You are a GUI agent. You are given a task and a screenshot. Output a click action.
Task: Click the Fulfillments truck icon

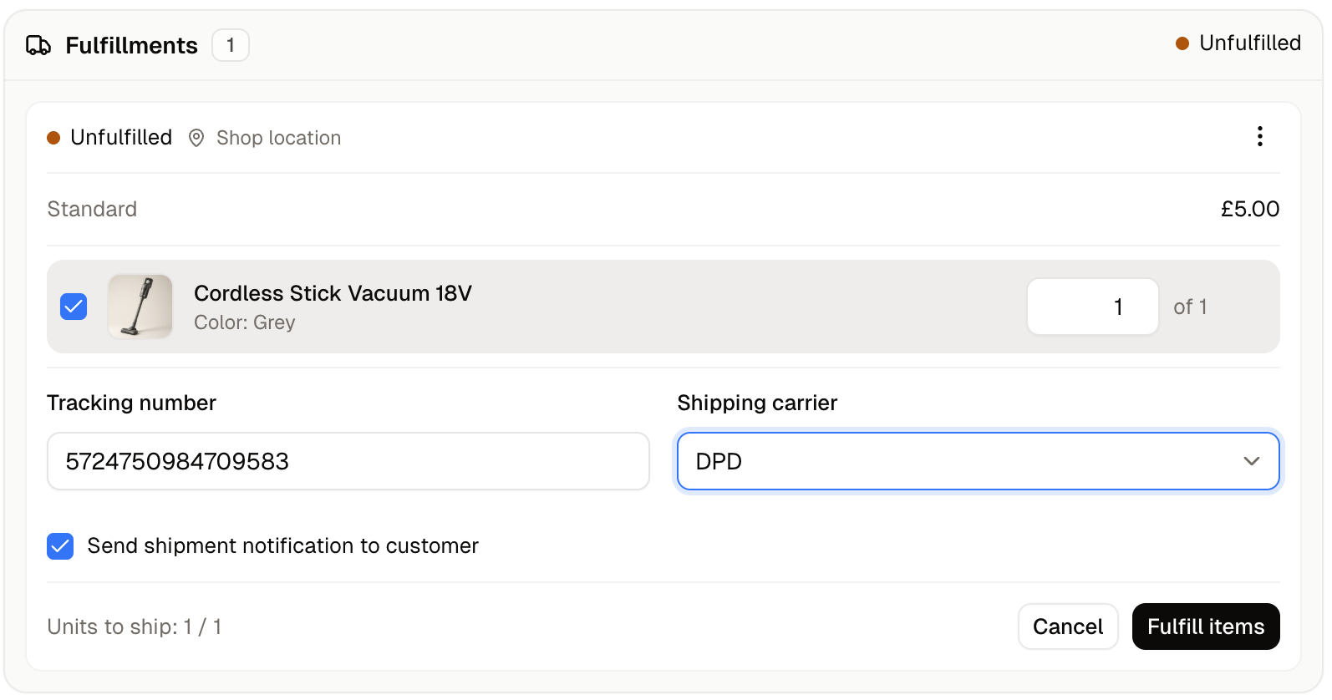(x=38, y=45)
